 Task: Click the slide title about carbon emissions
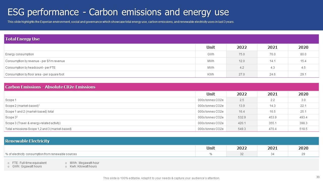tap(118, 12)
